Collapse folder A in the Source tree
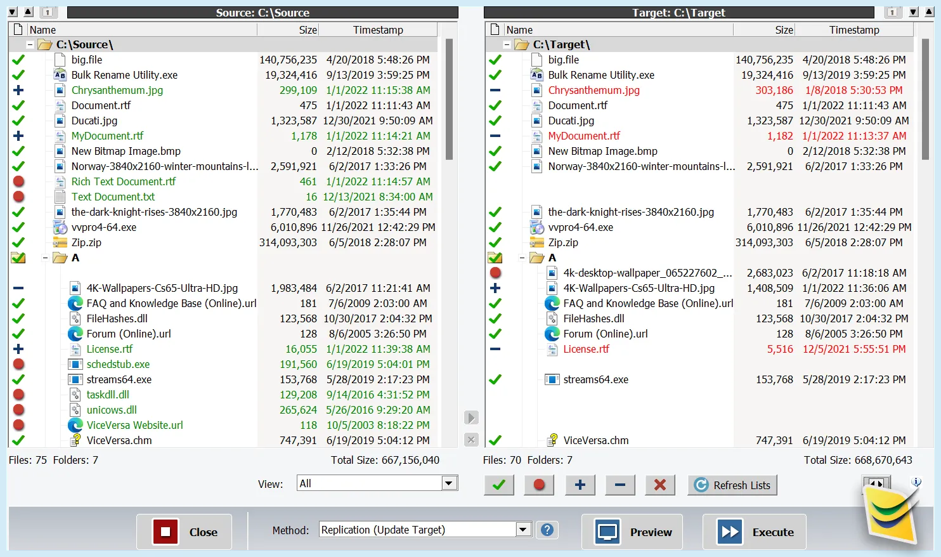The height and width of the screenshot is (557, 941). (x=45, y=258)
